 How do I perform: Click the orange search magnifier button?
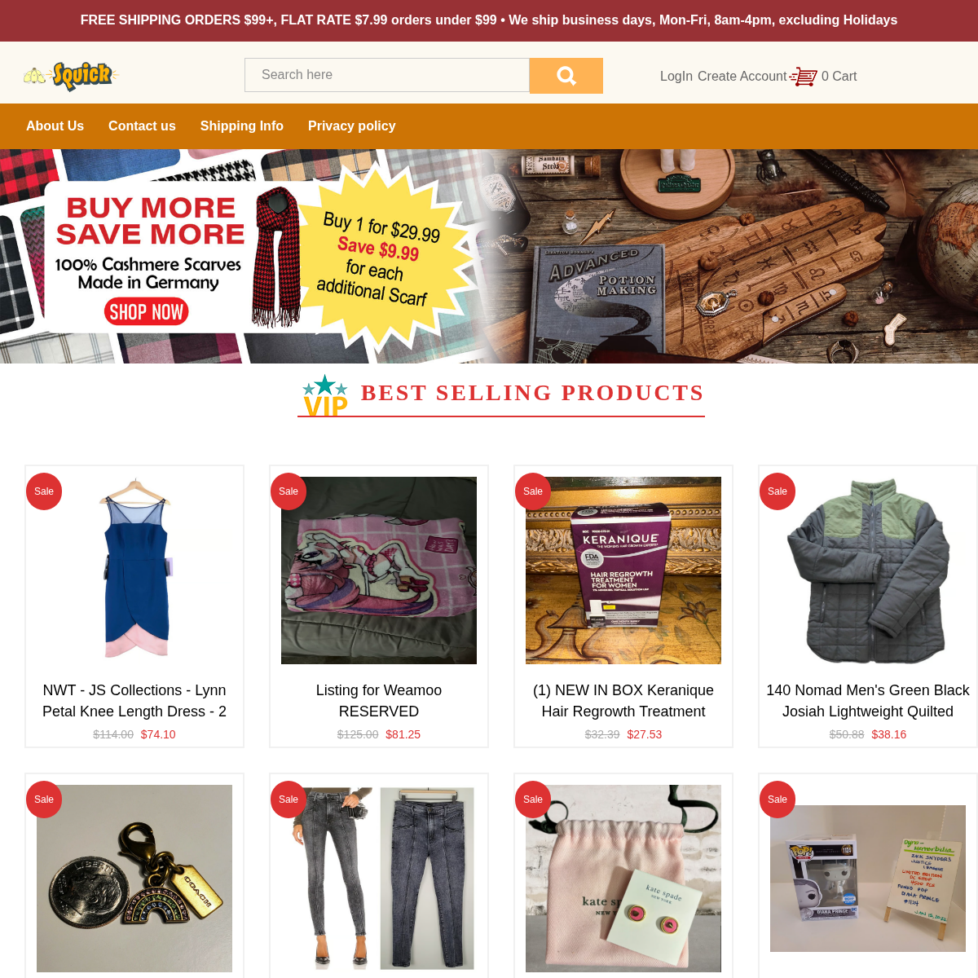566,76
